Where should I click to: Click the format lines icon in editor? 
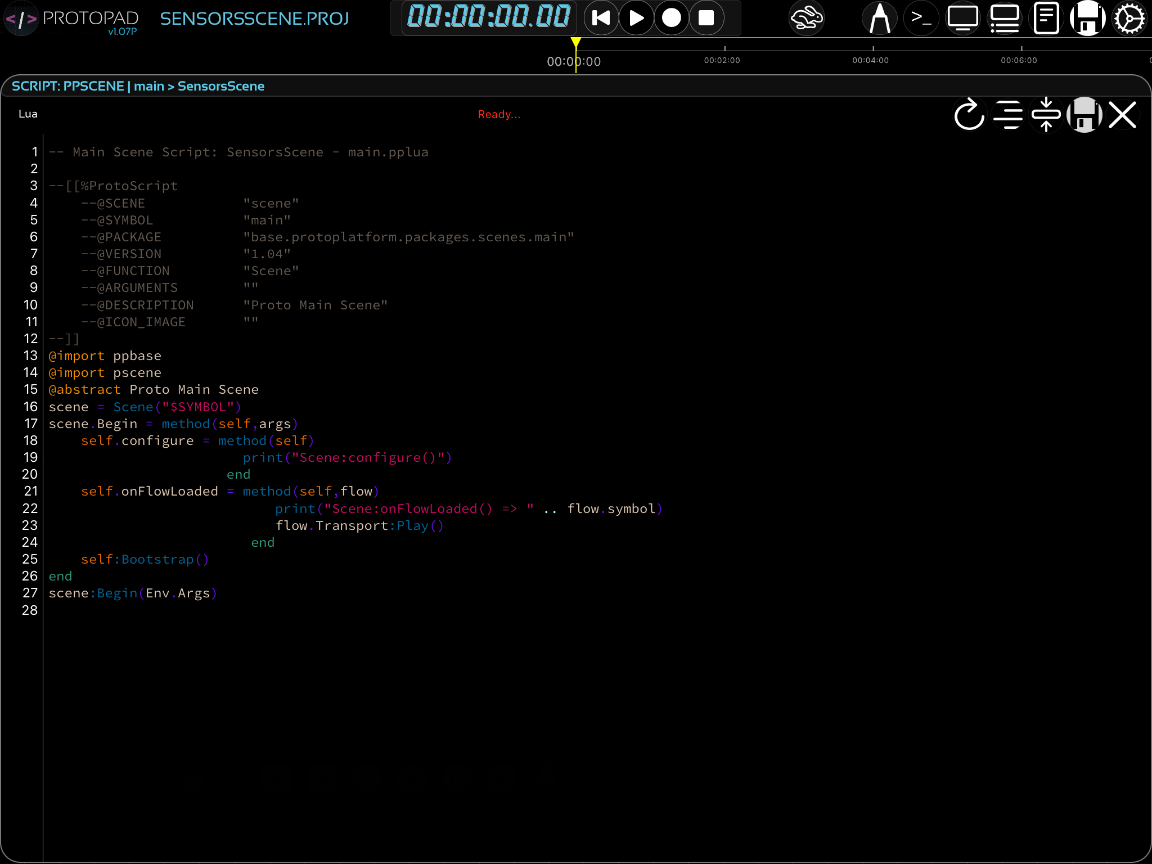click(1008, 115)
